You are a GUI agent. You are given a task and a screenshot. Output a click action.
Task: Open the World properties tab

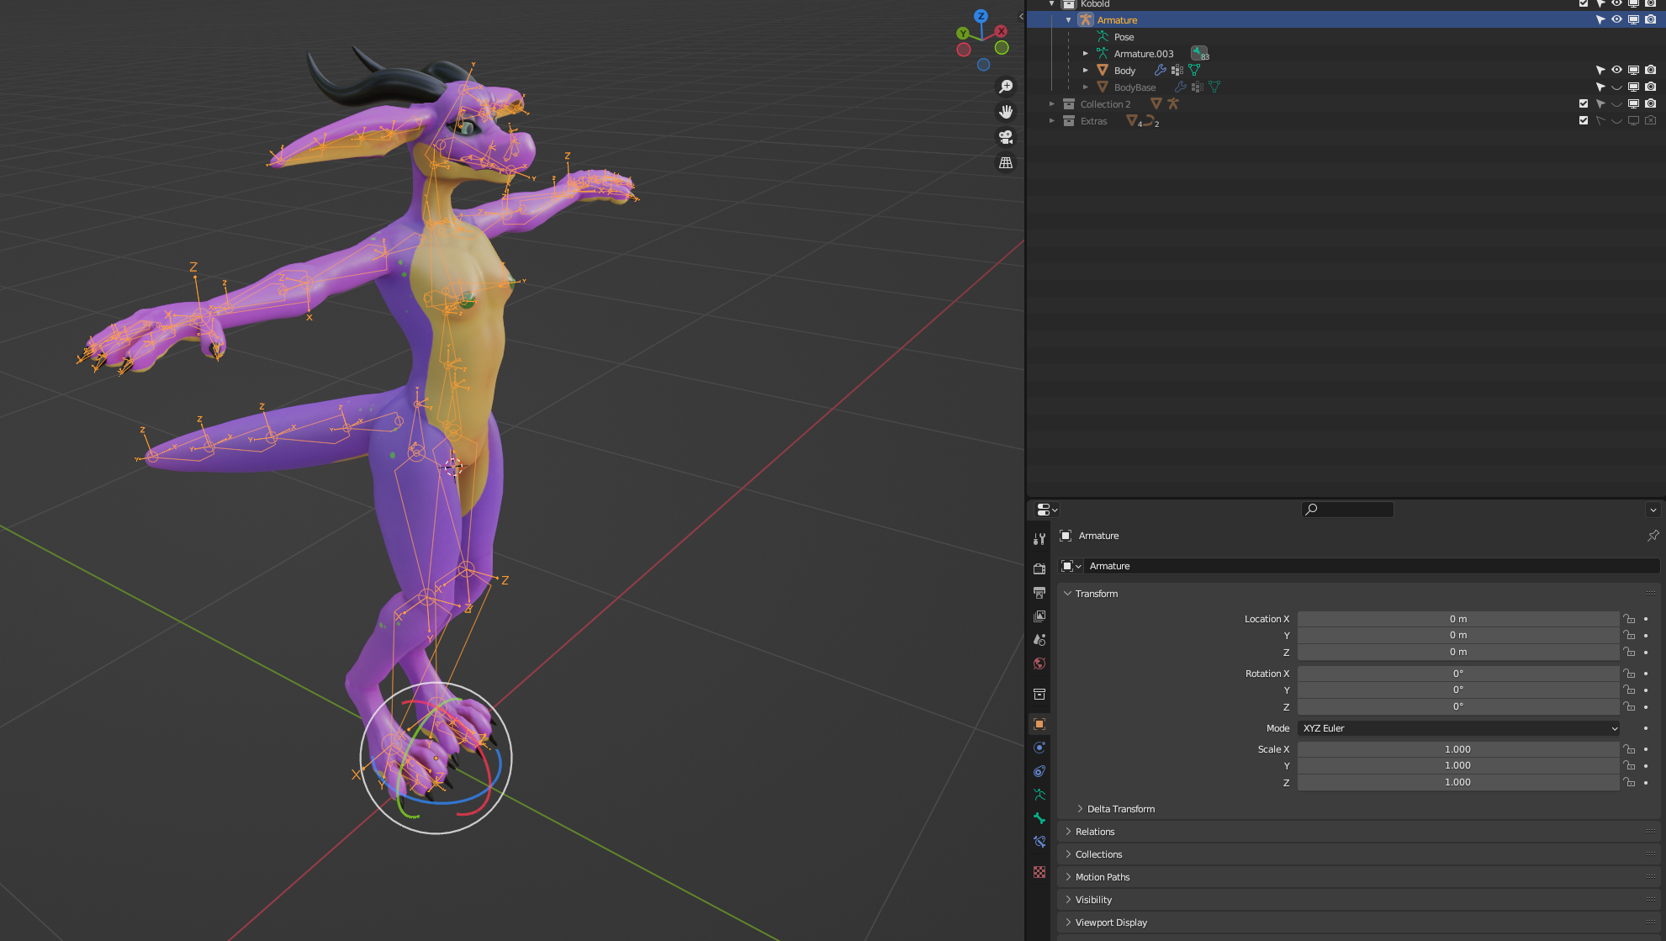pos(1039,663)
